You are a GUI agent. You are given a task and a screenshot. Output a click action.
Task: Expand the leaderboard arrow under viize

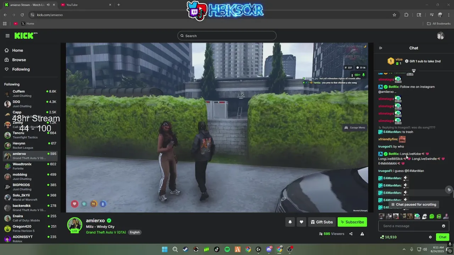pos(414,71)
